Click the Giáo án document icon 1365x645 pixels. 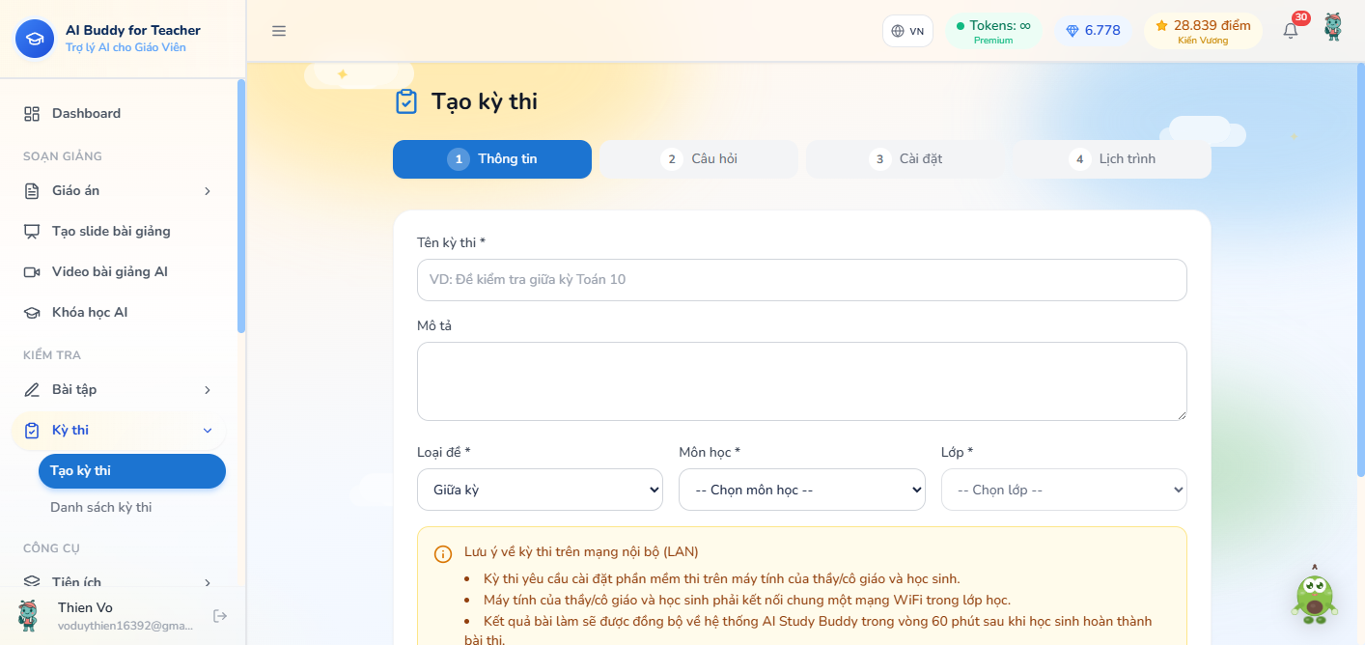(32, 191)
